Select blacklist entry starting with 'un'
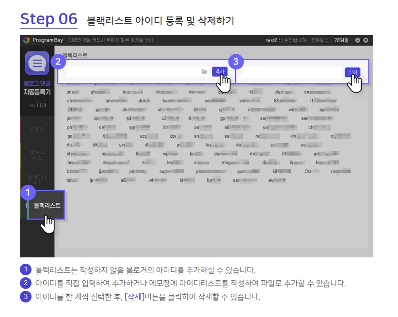 (73, 92)
